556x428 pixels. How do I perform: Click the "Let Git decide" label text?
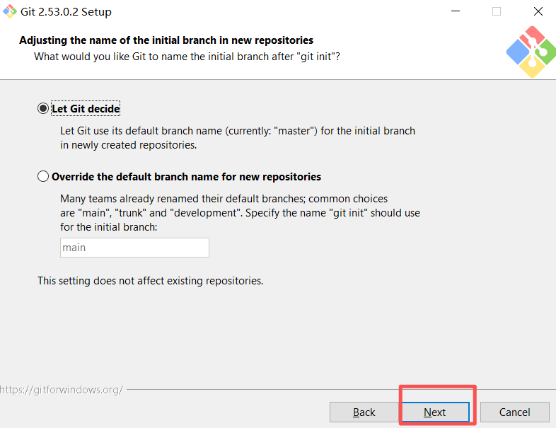(86, 109)
